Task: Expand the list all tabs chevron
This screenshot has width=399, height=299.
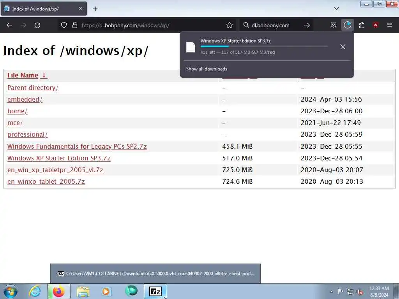Action: tap(336, 9)
